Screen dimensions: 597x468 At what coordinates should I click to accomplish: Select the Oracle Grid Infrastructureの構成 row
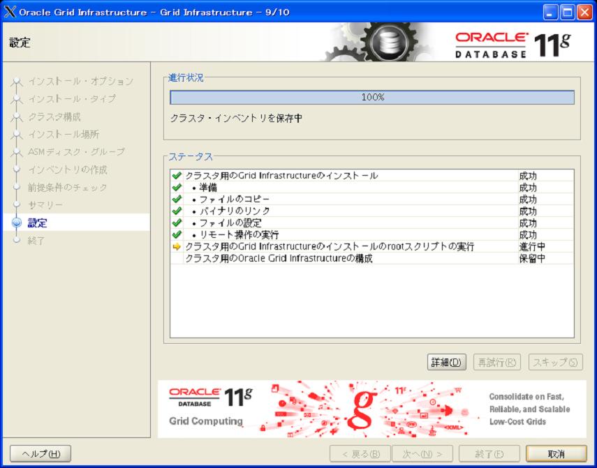tap(372, 259)
